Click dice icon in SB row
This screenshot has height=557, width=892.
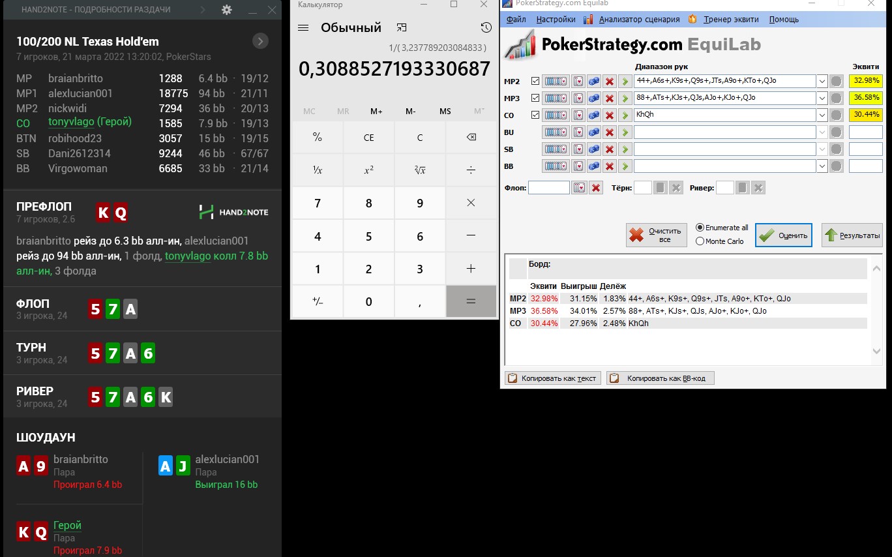pos(594,149)
